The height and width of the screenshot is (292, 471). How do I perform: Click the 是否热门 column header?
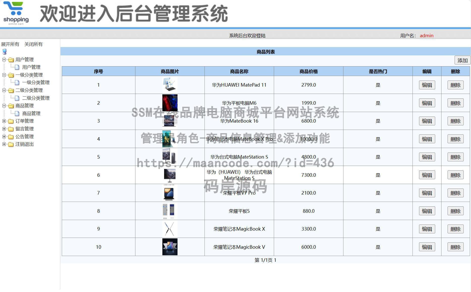378,71
